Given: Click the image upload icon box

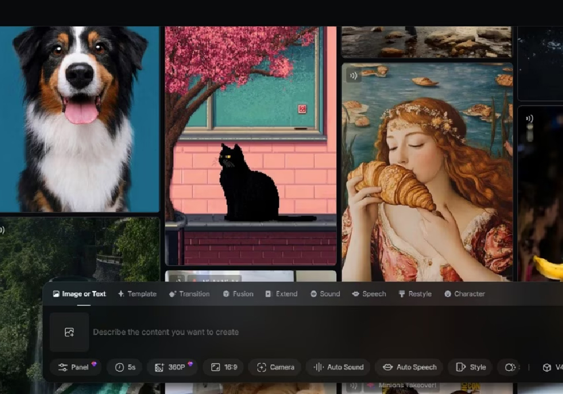Looking at the screenshot, I should click(69, 332).
